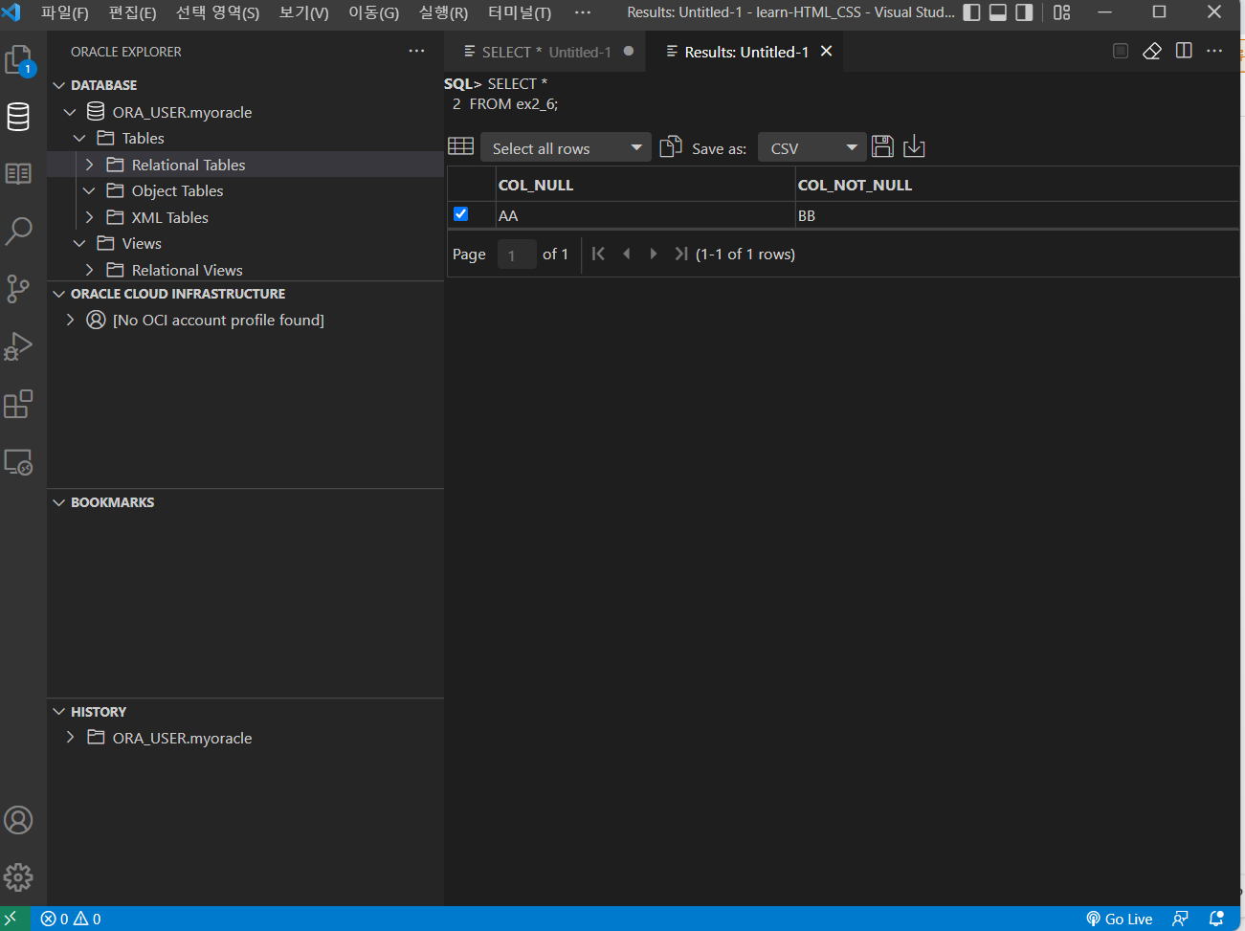Viewport: 1245px width, 931px height.
Task: Expand the Relational Tables folder
Action: point(89,165)
